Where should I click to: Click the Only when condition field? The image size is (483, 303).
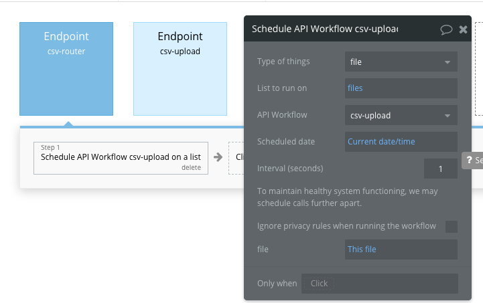click(379, 284)
